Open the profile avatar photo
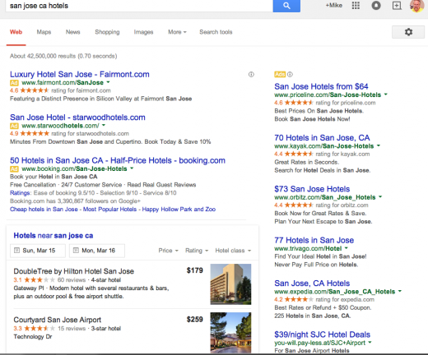This screenshot has height=355, width=428. 416,6
